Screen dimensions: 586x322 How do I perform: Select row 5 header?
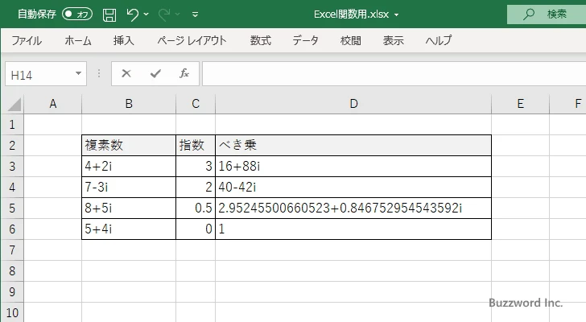pos(12,208)
